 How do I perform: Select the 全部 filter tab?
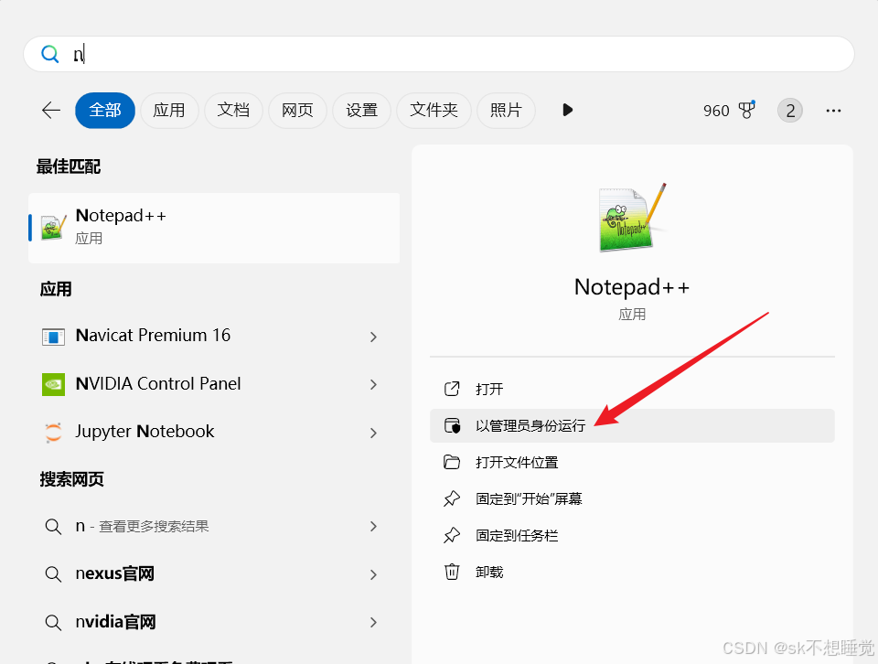coord(104,111)
